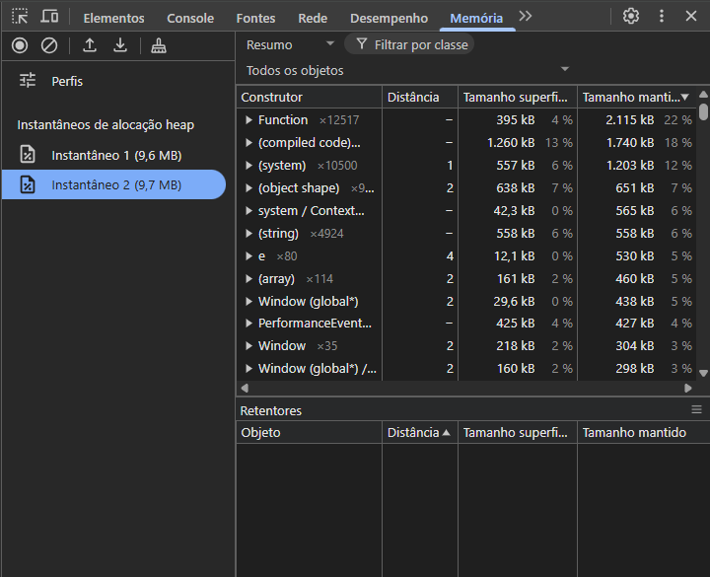Expand the (array) ×114 row
This screenshot has height=577, width=710.
pyautogui.click(x=248, y=278)
